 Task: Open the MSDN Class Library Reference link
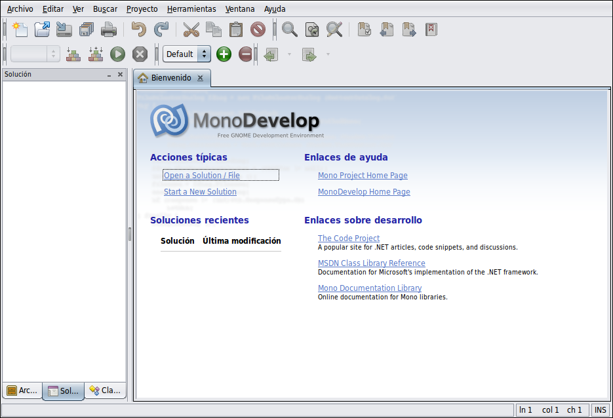pyautogui.click(x=371, y=263)
